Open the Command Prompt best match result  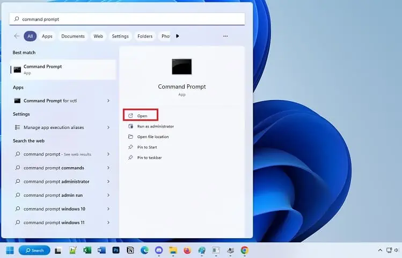63,69
